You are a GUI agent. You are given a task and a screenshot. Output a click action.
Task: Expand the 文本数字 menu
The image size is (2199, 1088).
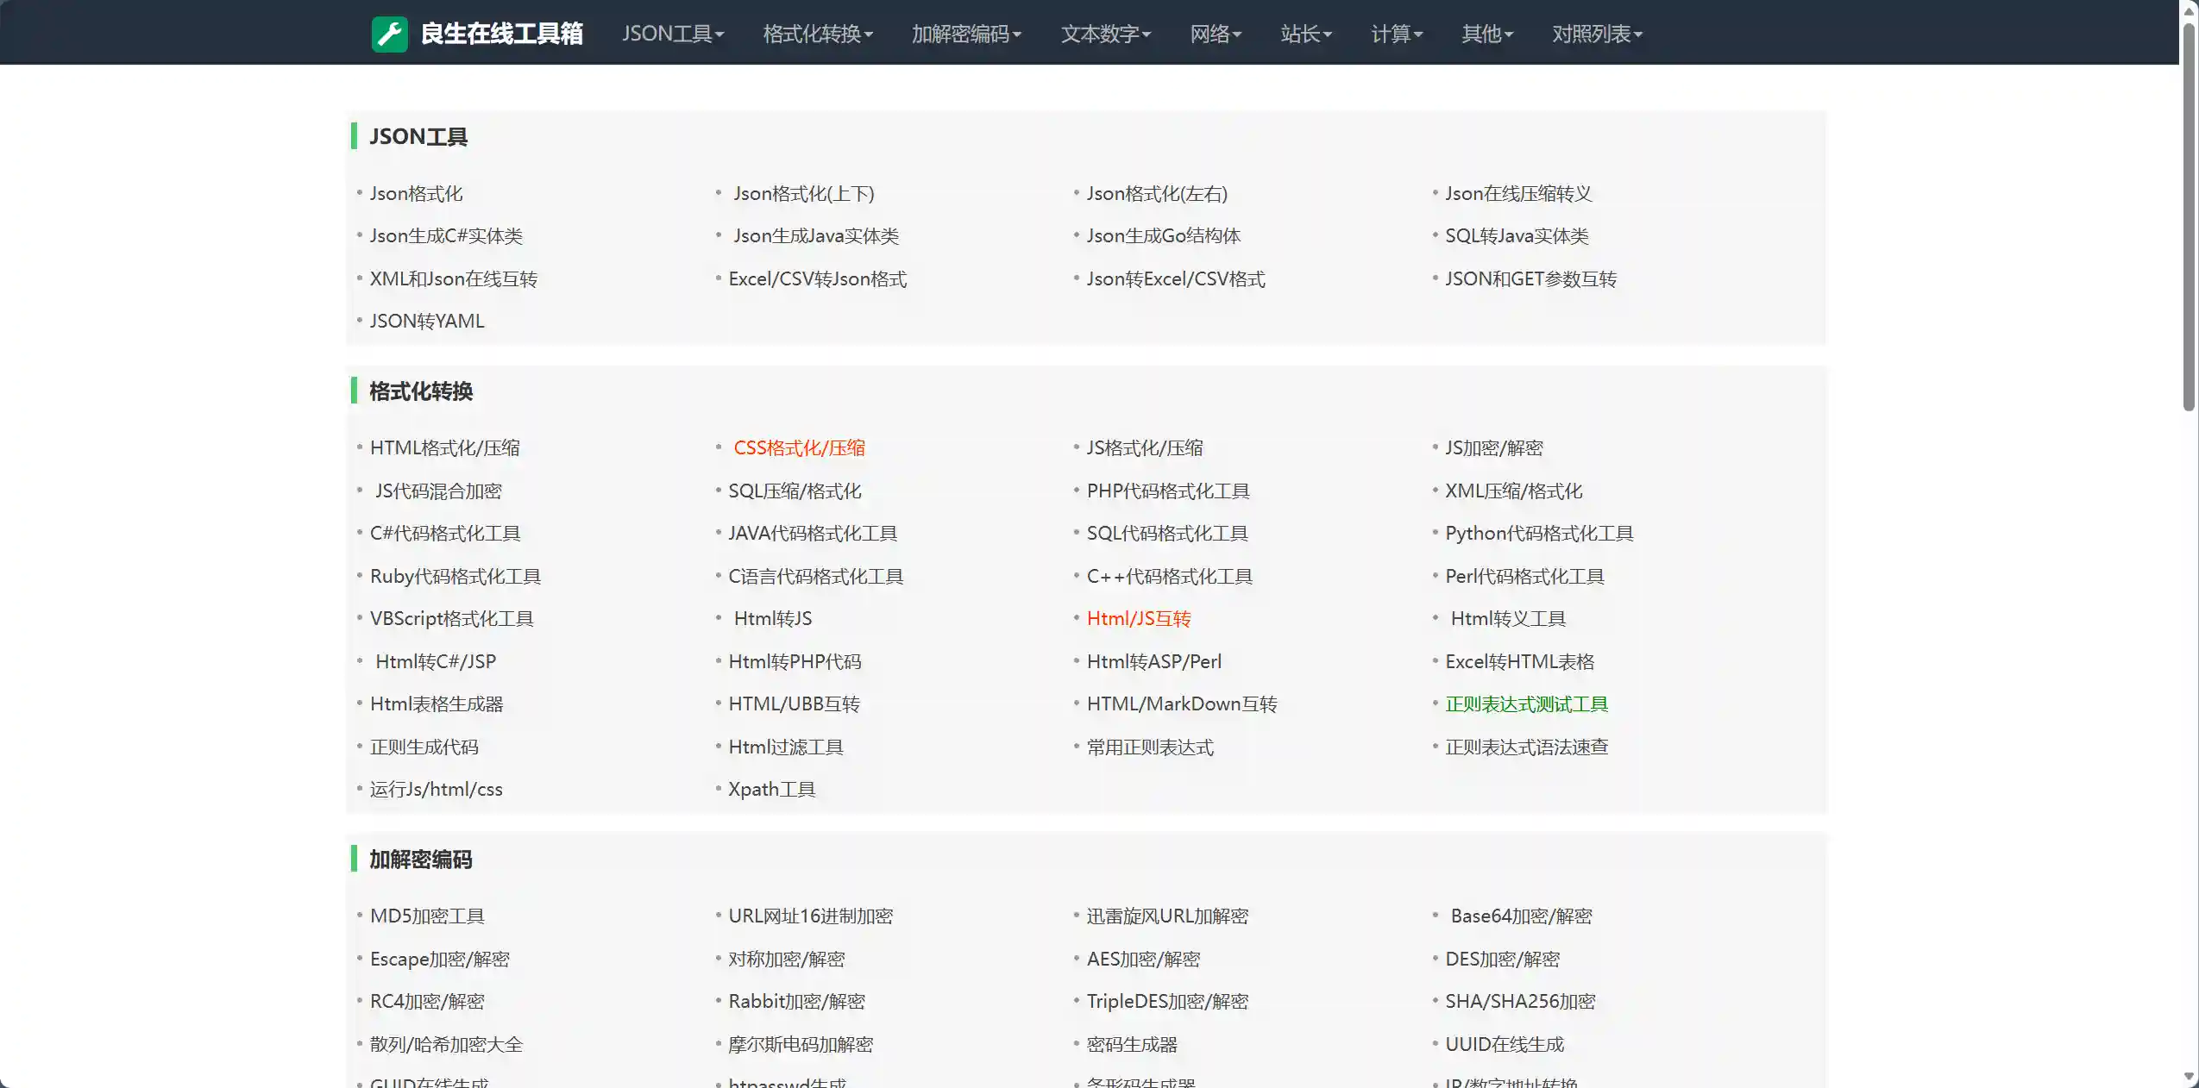[x=1105, y=34]
